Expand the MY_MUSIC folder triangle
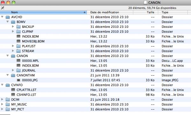 [2, 104]
